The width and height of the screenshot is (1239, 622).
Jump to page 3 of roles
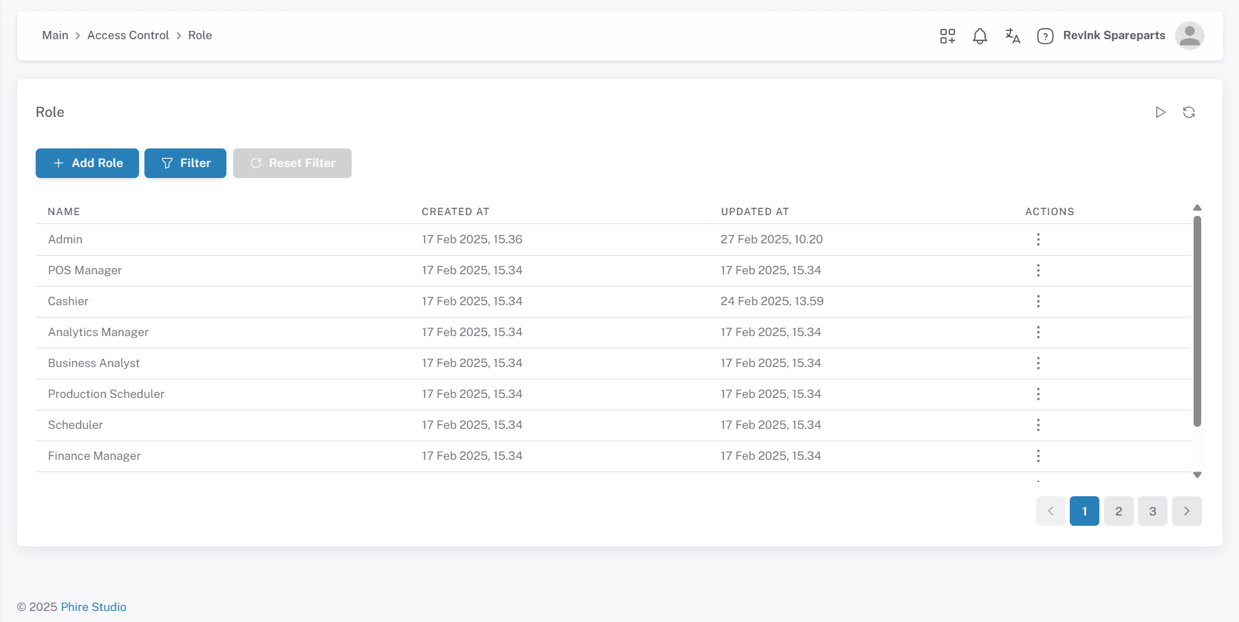[x=1152, y=511]
